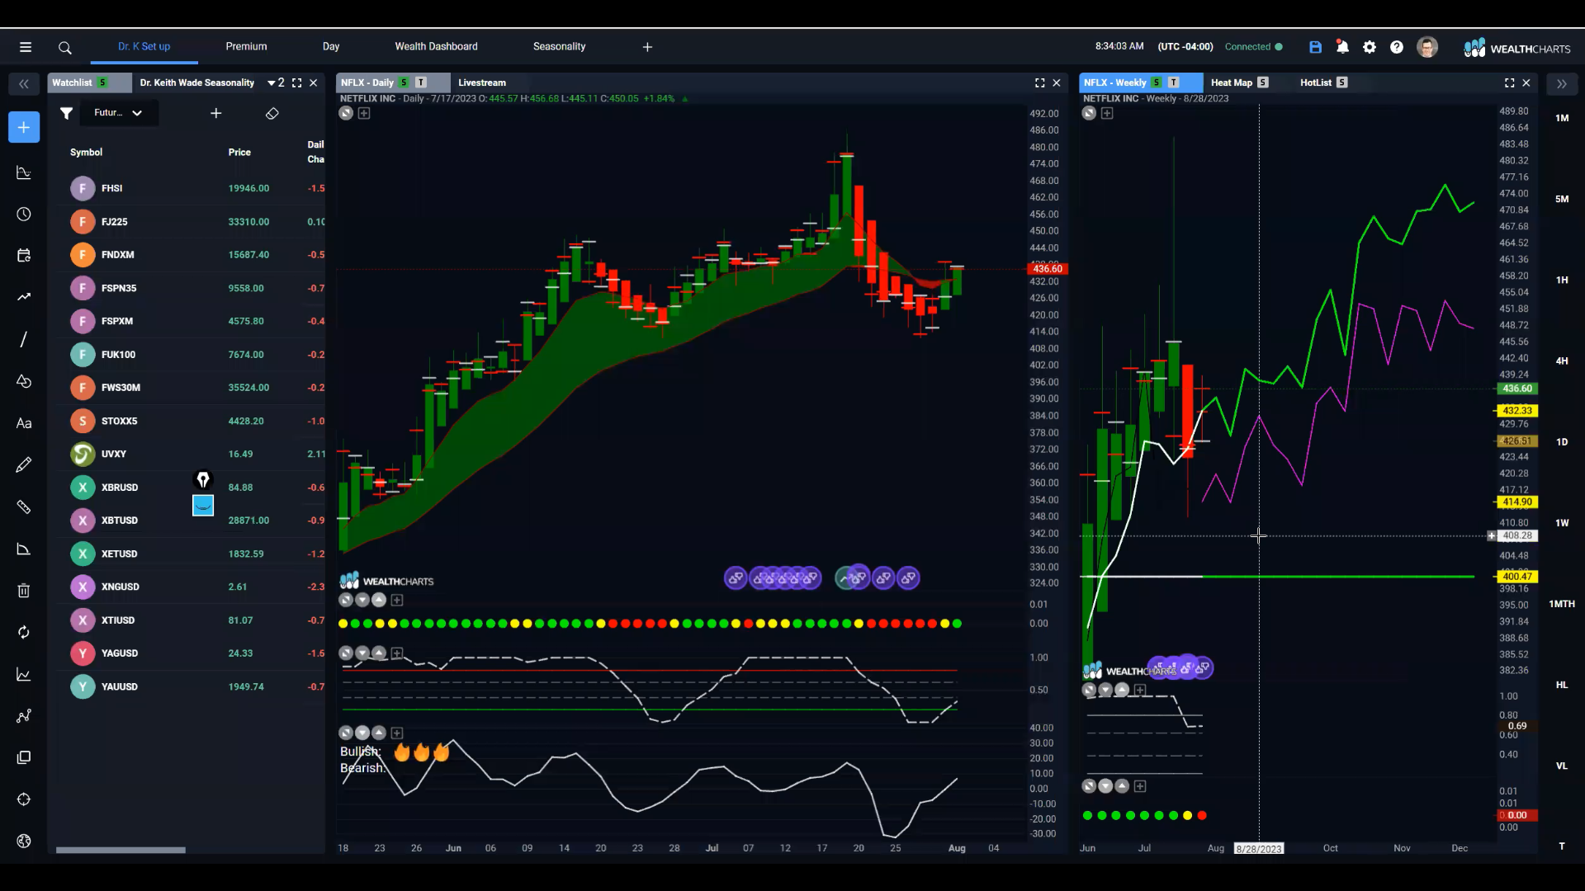Click the watchlist horizontal scrollbar
The width and height of the screenshot is (1585, 891).
[x=121, y=850]
